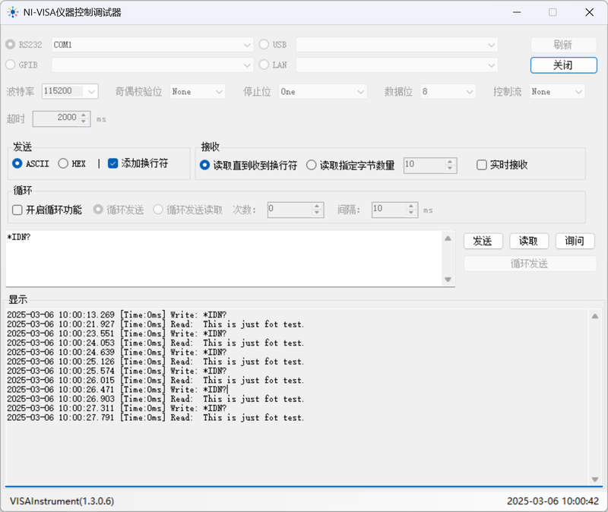Click the 关闭 connection button

pos(563,65)
